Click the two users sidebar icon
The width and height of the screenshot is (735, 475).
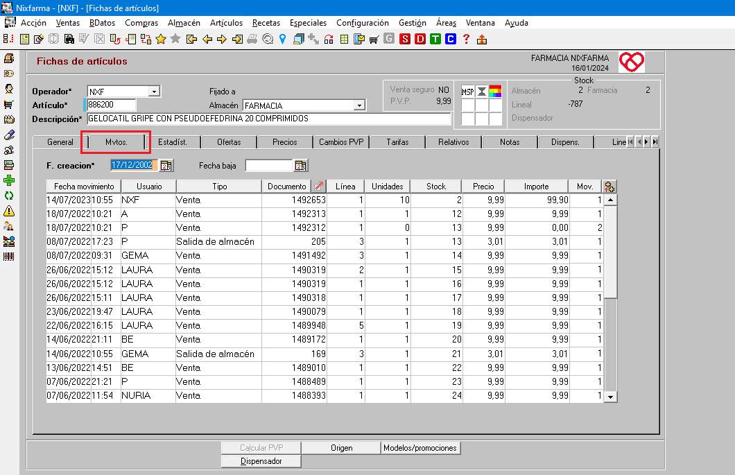pos(9,226)
